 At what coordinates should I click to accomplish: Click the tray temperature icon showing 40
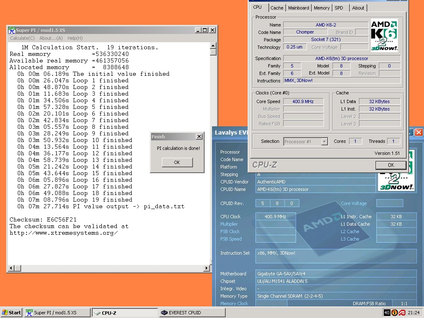387,313
